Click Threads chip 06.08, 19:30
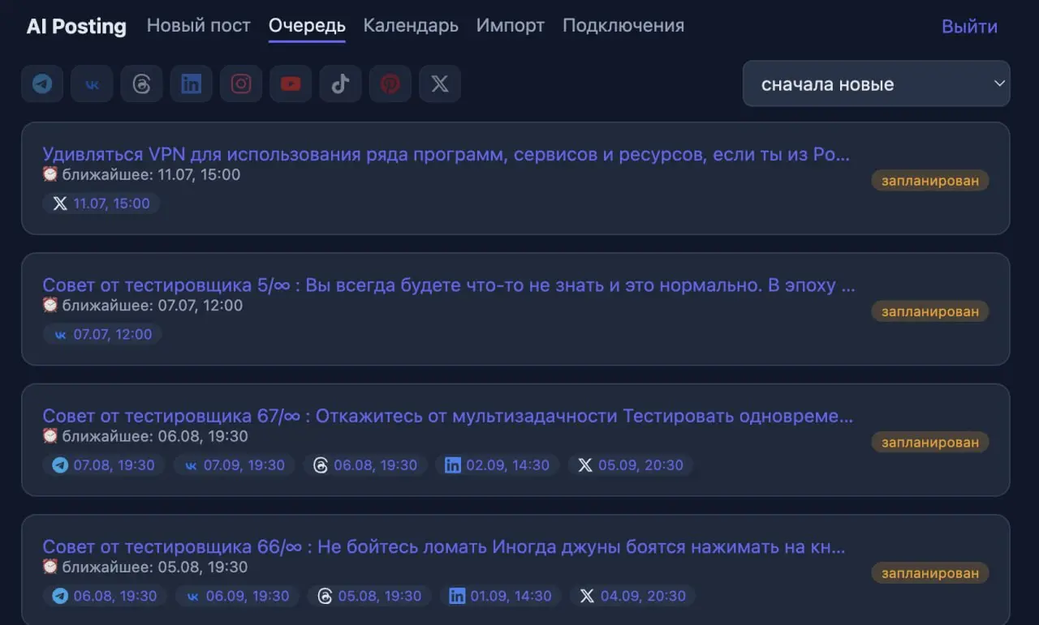The image size is (1039, 625). coord(365,465)
